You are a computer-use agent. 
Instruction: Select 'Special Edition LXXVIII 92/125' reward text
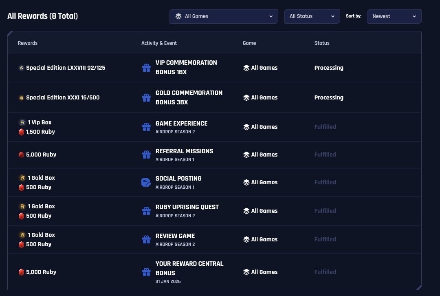pos(66,68)
